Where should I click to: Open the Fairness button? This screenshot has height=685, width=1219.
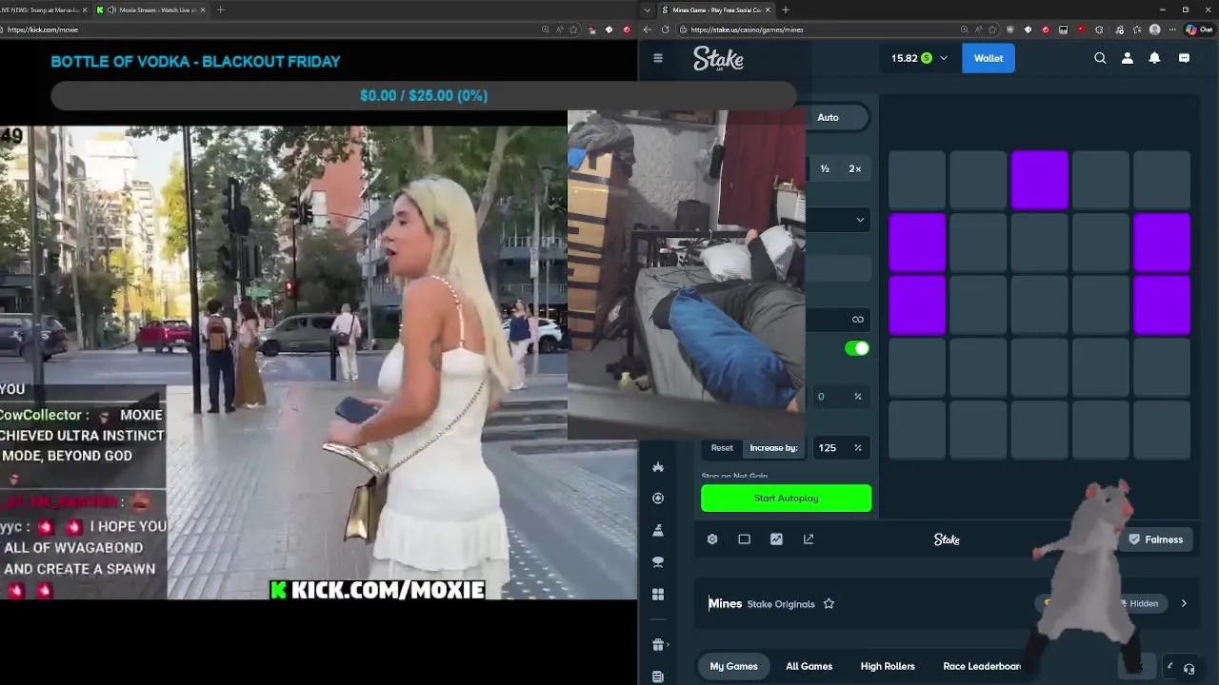pyautogui.click(x=1155, y=539)
